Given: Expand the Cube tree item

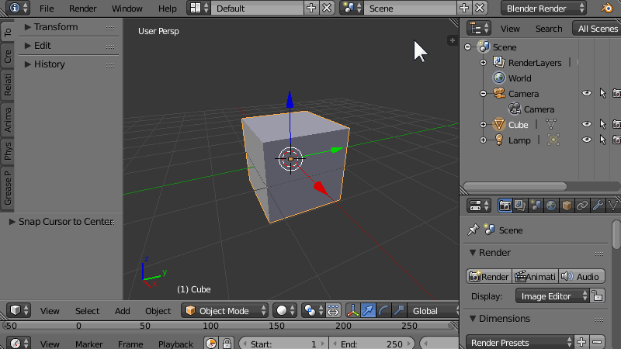Looking at the screenshot, I should coord(483,124).
